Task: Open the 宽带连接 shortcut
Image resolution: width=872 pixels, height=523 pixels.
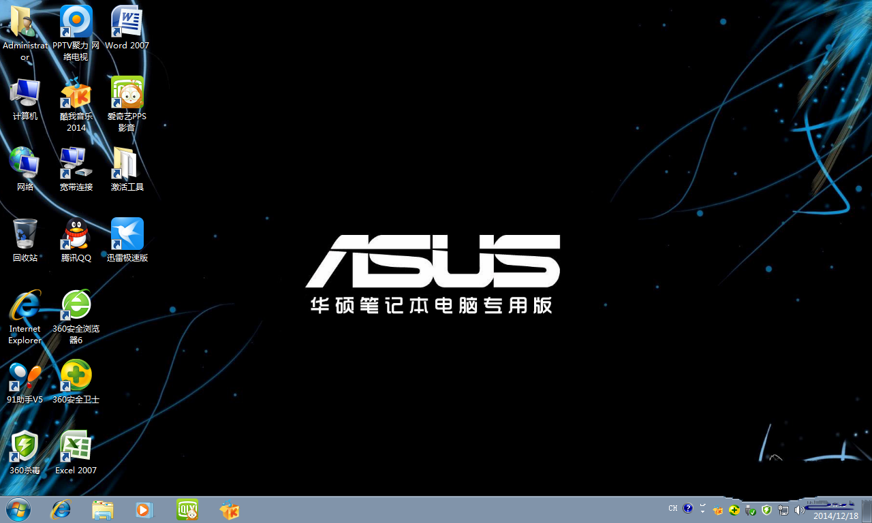Action: (x=76, y=170)
